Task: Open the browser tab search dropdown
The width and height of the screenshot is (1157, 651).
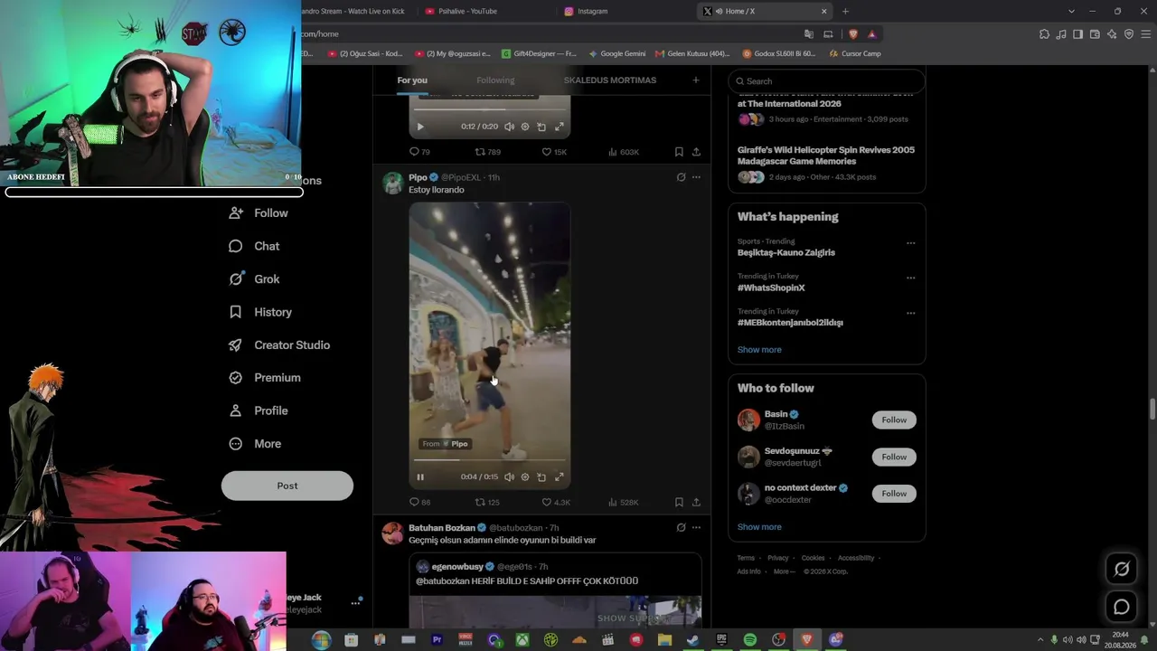Action: [x=1071, y=11]
